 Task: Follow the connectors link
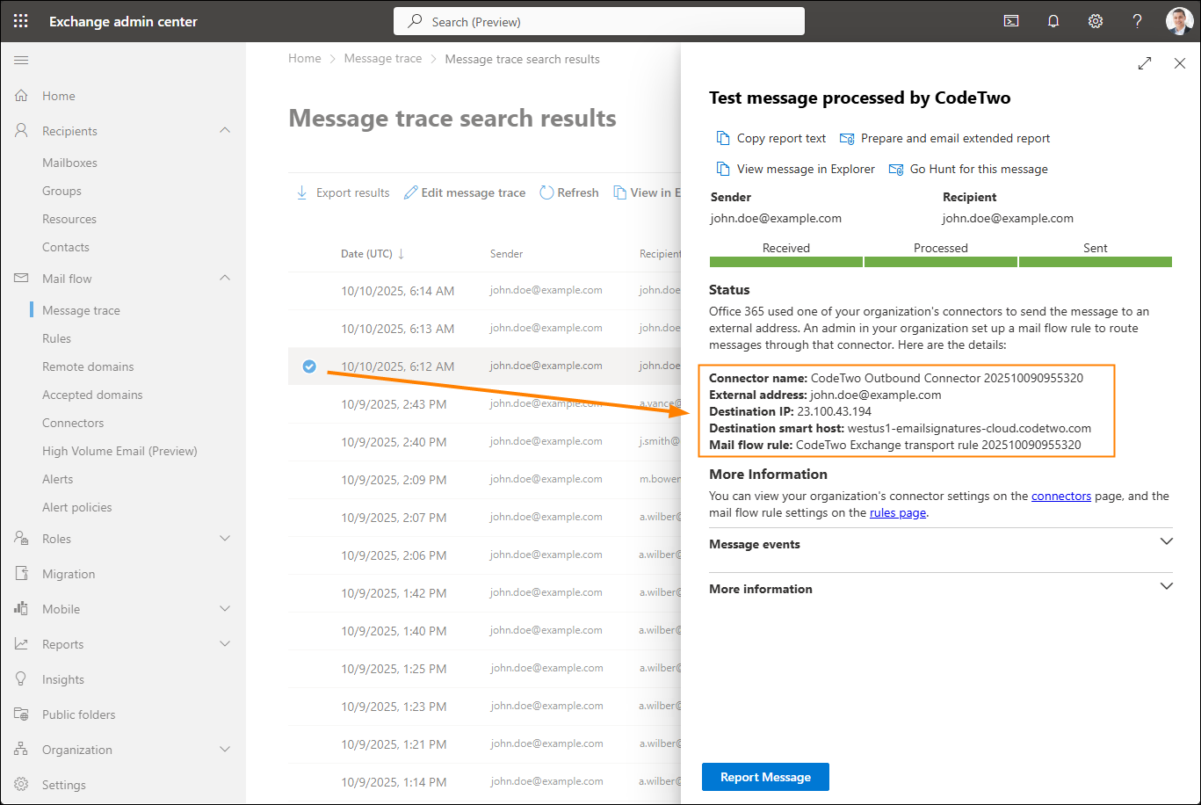tap(1061, 496)
